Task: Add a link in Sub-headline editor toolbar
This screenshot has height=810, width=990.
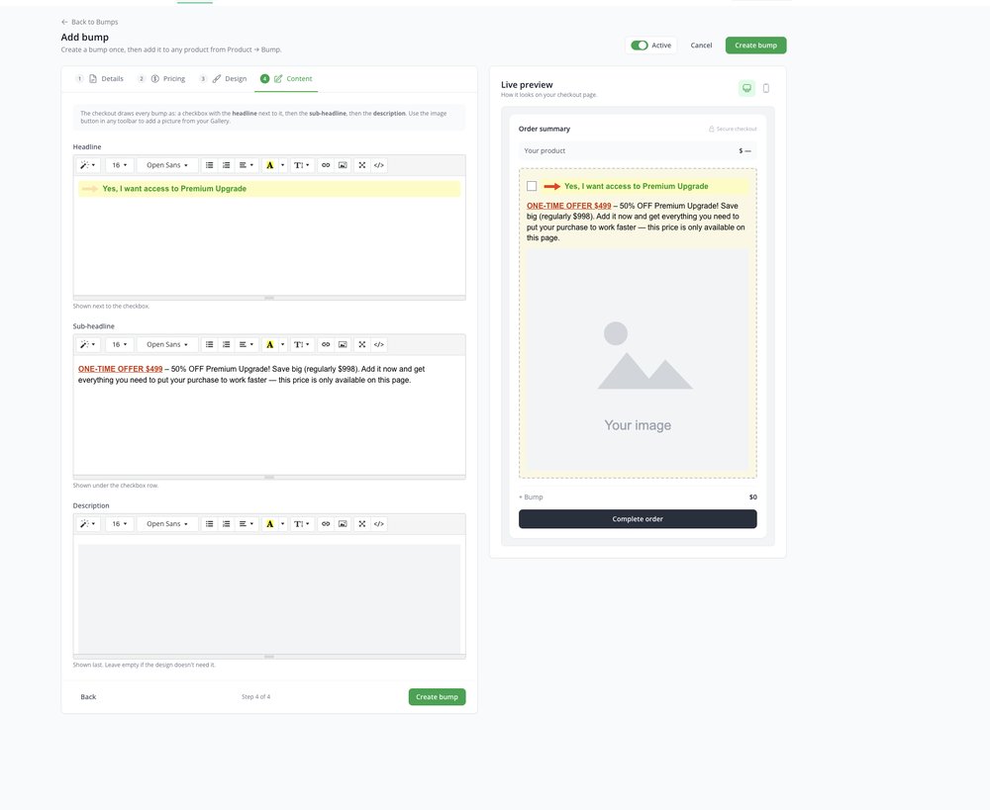Action: pyautogui.click(x=326, y=344)
